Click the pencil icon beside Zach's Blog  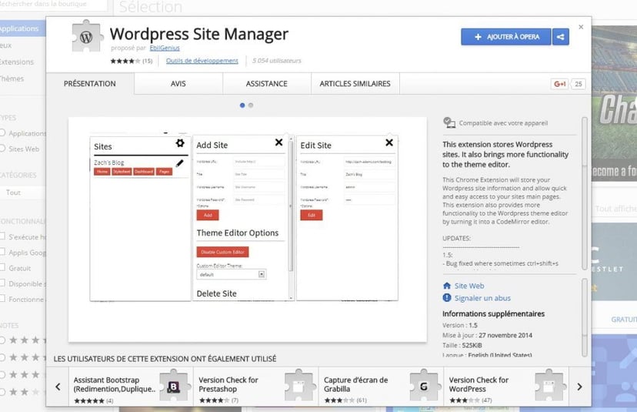pyautogui.click(x=179, y=163)
